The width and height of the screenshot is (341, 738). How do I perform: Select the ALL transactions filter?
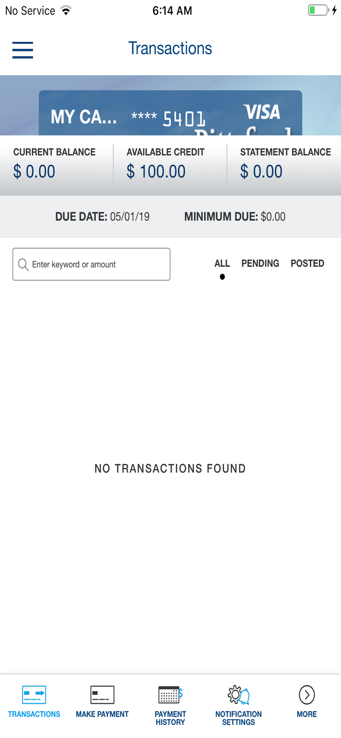[x=222, y=263]
